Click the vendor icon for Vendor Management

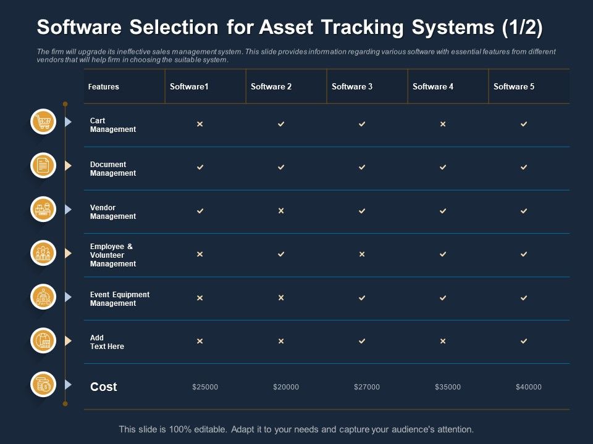coord(43,209)
